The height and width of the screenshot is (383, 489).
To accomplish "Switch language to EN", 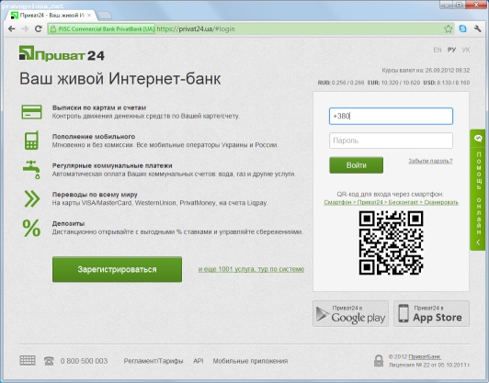I will pos(438,50).
